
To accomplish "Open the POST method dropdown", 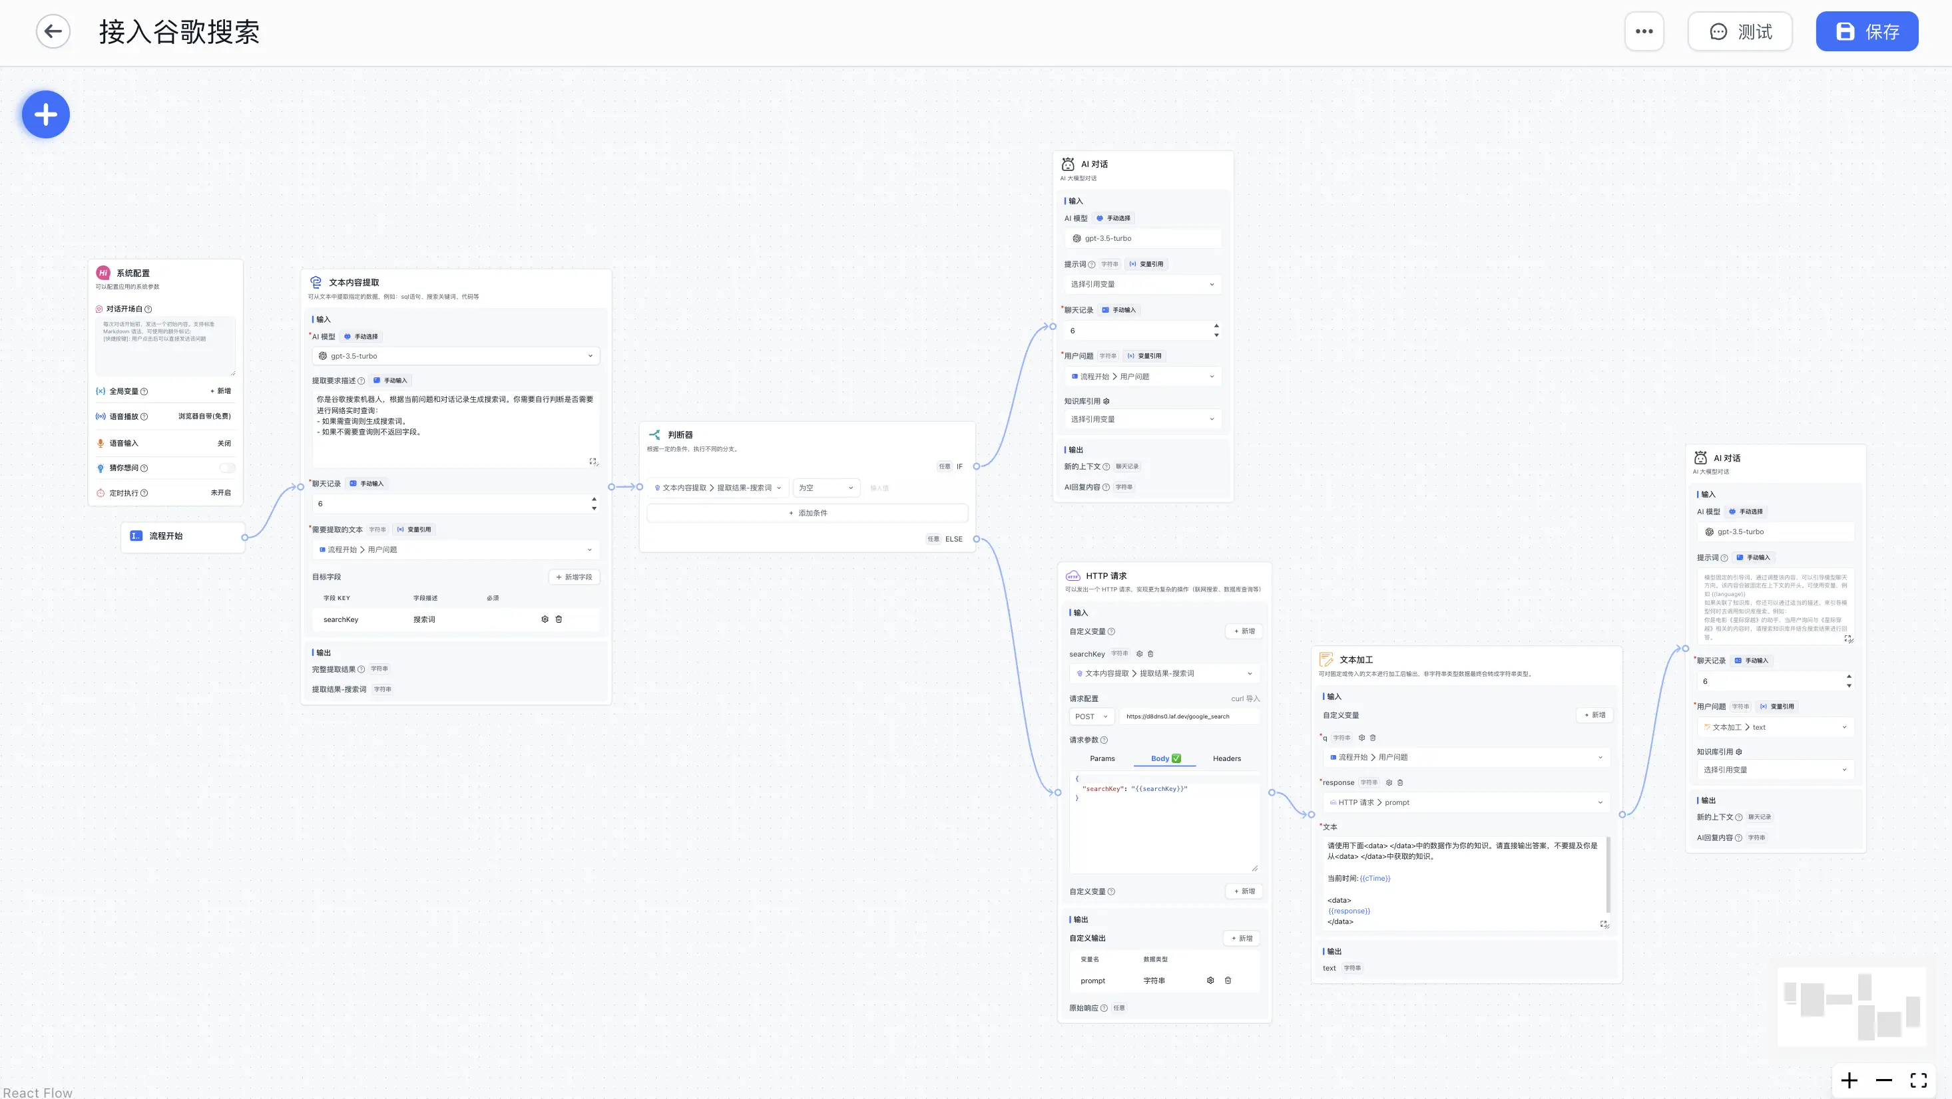I will point(1091,716).
